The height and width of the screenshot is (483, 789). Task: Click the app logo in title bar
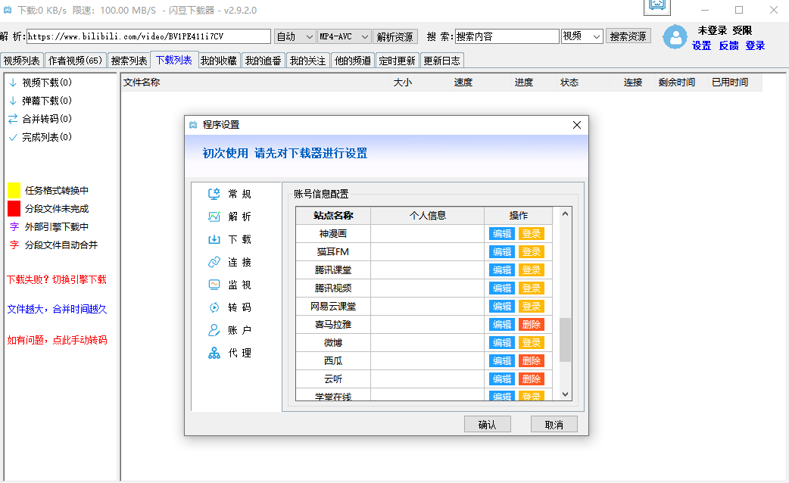(8, 10)
